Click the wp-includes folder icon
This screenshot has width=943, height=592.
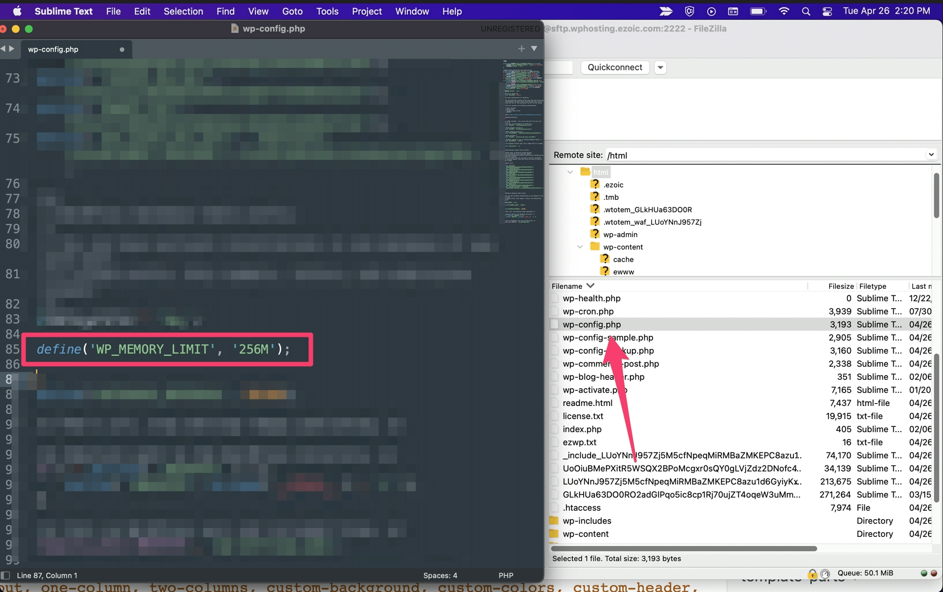click(554, 521)
